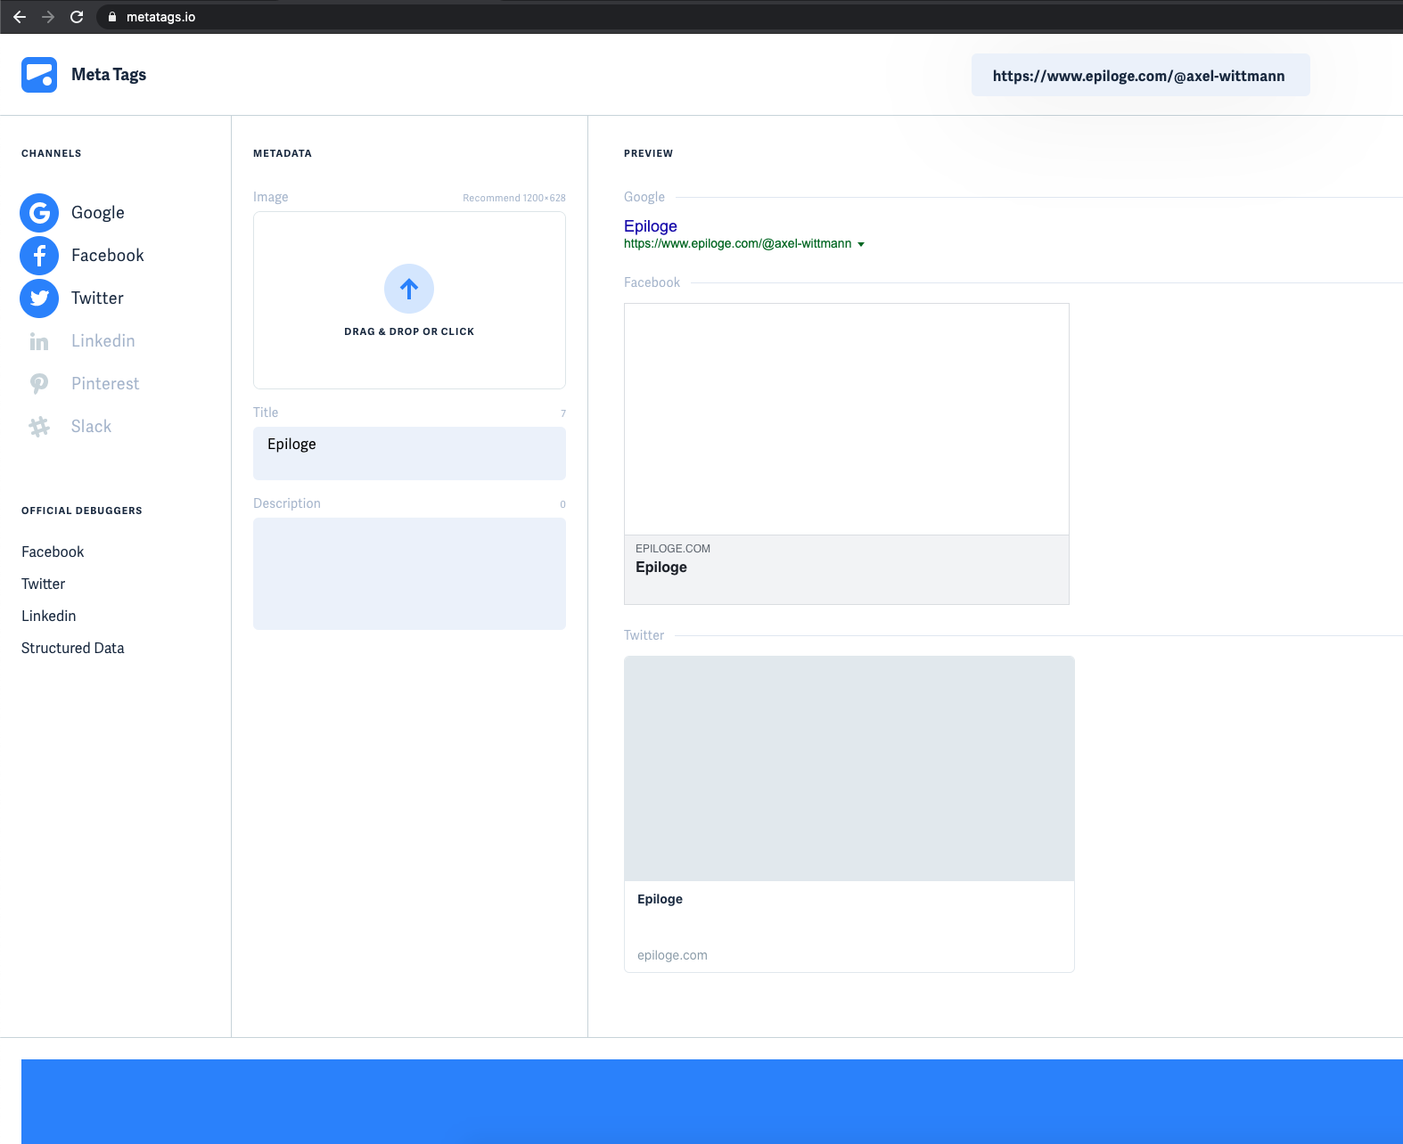Select the Twitter channel label
The image size is (1403, 1144).
98,298
